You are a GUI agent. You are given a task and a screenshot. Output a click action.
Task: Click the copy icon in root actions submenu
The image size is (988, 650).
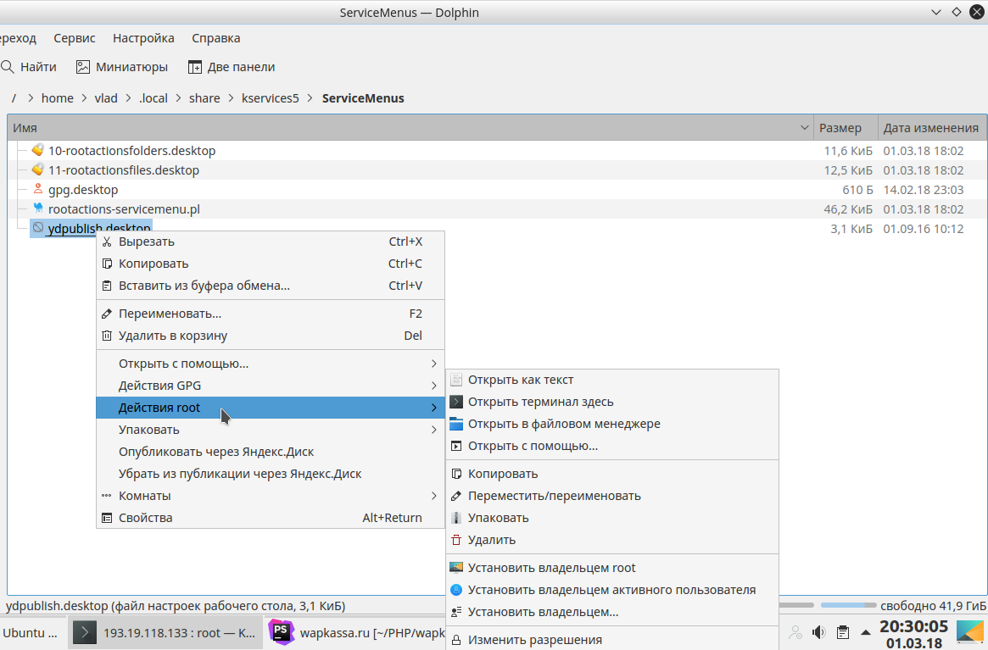tap(456, 474)
